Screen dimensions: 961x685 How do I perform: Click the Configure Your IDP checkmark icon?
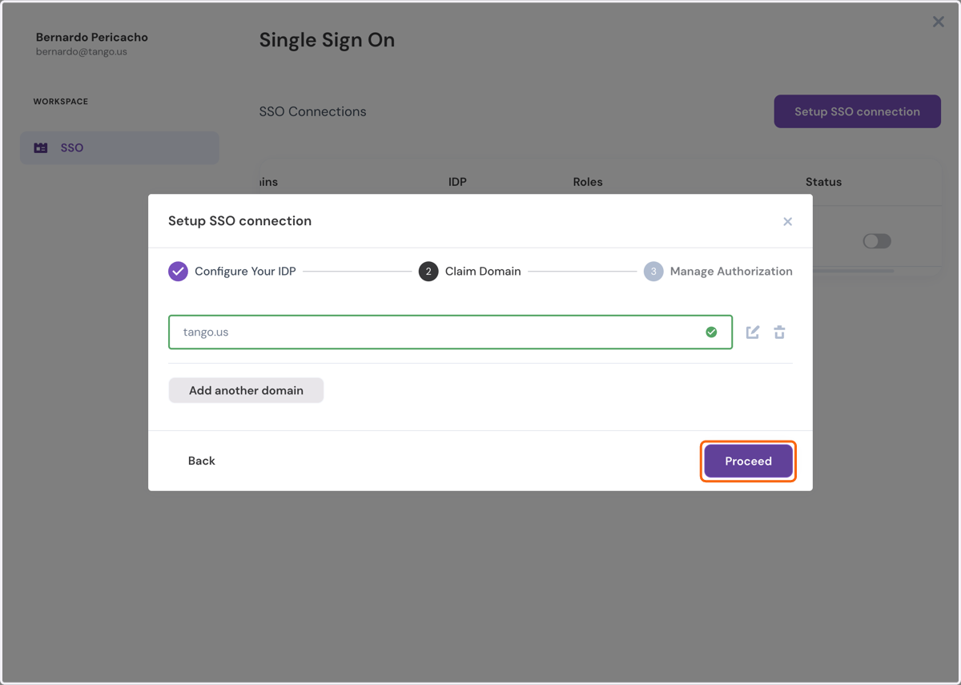(x=178, y=272)
